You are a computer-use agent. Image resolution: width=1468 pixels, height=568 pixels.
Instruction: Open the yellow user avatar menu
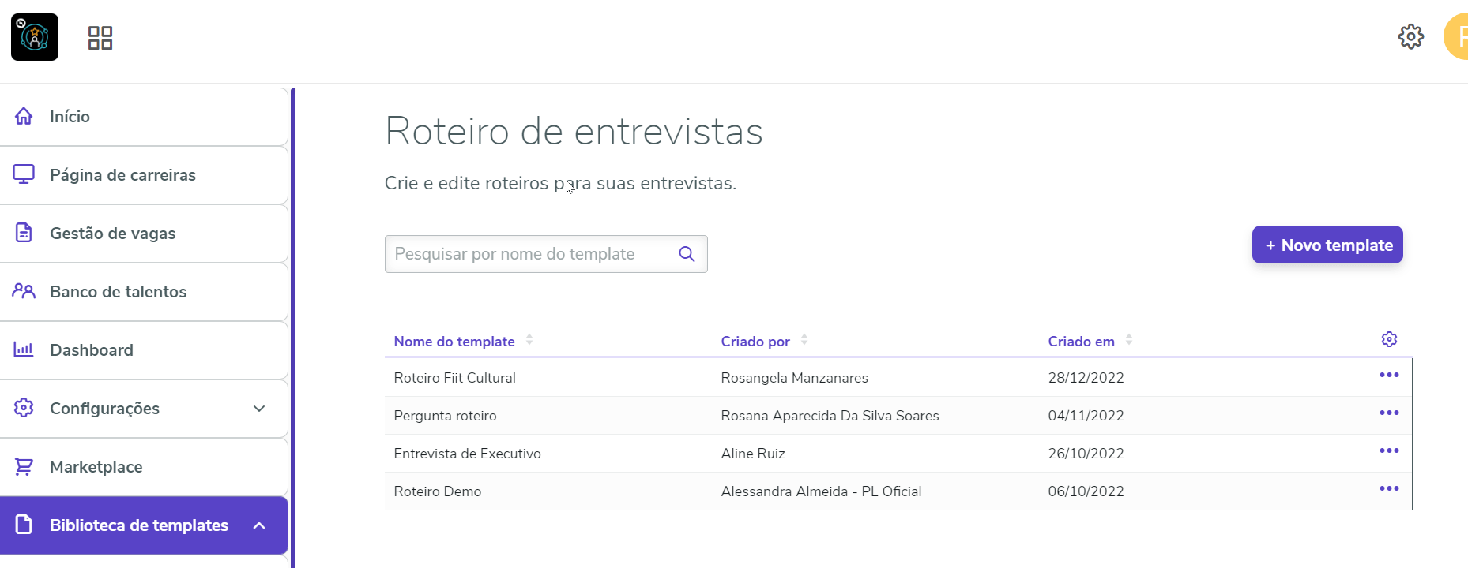1456,36
